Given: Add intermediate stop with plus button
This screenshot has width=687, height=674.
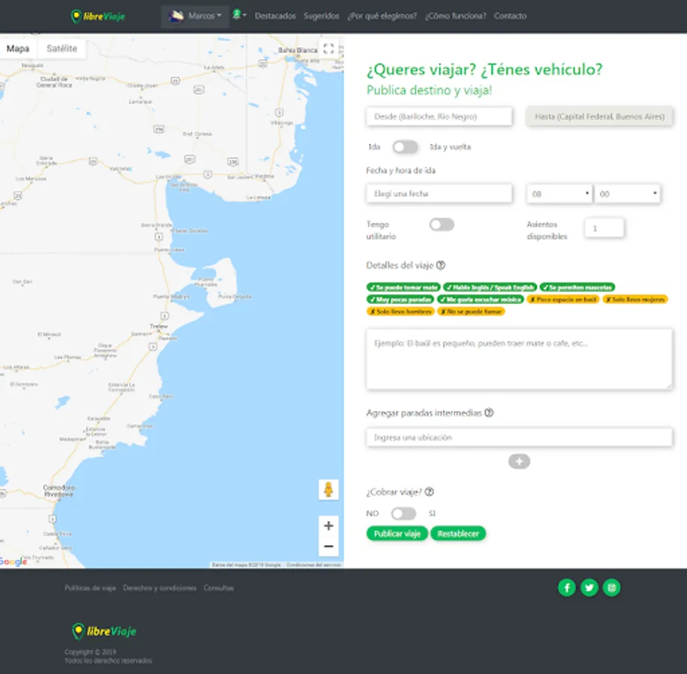Looking at the screenshot, I should tap(519, 461).
